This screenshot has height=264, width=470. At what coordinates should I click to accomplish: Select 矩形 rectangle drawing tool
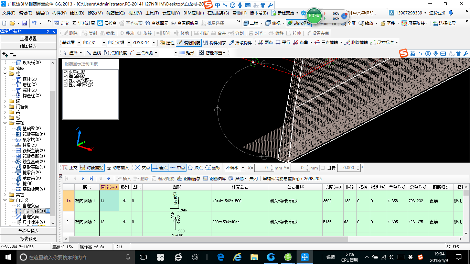[x=187, y=53]
